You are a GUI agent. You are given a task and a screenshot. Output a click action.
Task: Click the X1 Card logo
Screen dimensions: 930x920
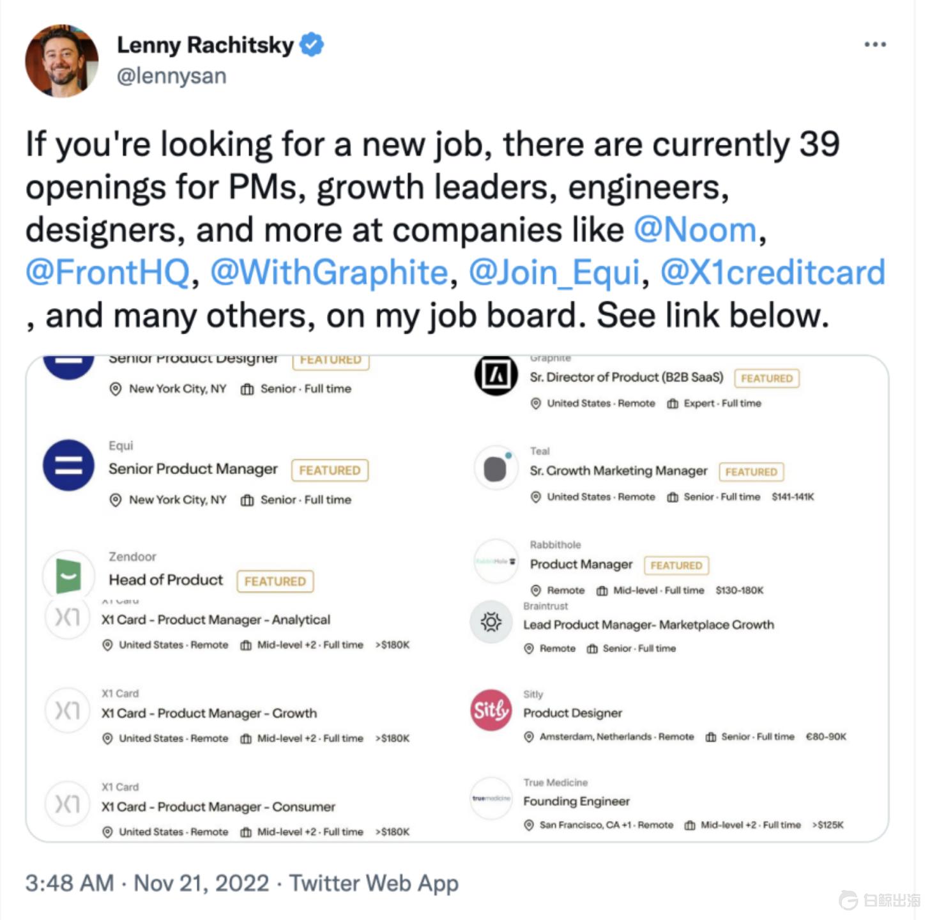point(68,710)
